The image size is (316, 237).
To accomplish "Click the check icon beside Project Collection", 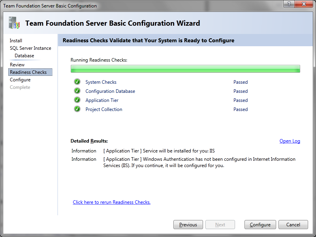I will pos(77,109).
